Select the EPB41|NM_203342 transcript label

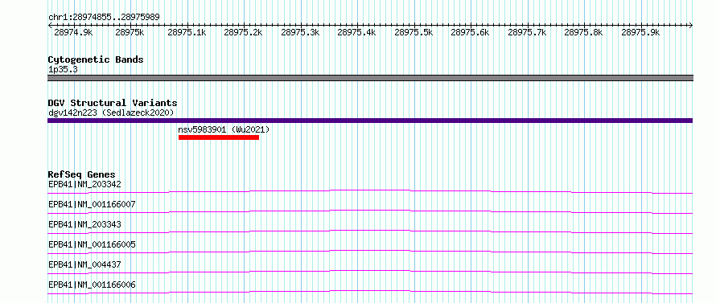(x=84, y=184)
